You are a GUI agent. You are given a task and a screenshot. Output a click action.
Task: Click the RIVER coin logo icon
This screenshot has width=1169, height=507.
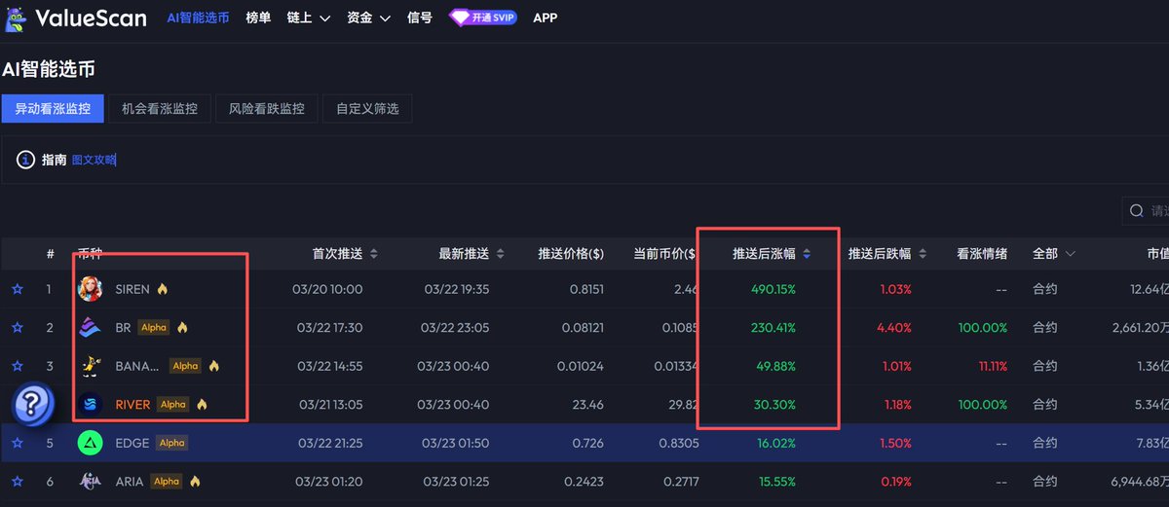click(x=90, y=404)
